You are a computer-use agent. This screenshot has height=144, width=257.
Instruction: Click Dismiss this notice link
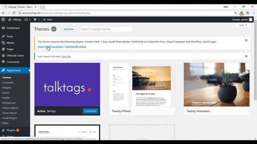(76, 47)
